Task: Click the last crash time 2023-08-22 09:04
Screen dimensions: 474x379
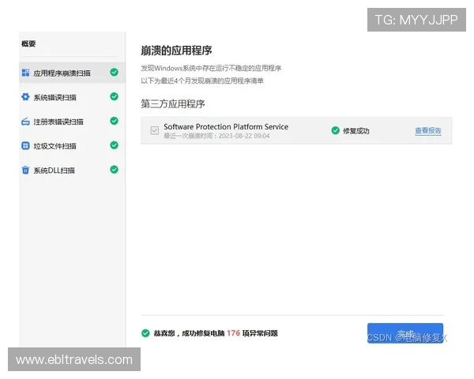Action: (x=244, y=136)
